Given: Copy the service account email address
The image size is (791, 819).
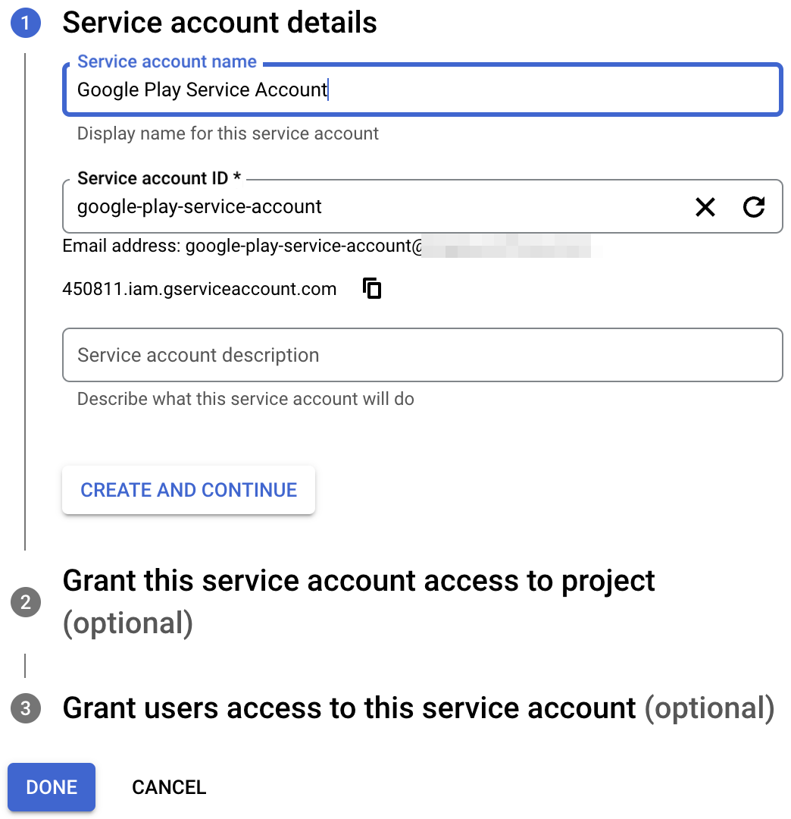Looking at the screenshot, I should 372,289.
